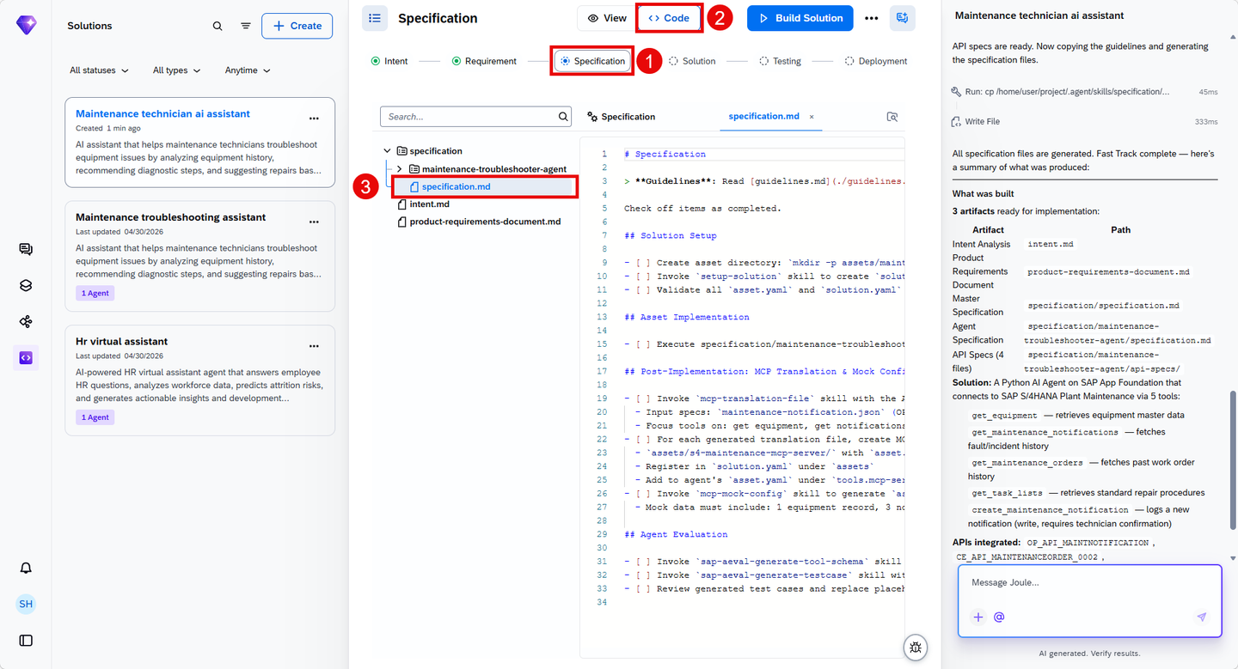Click 'Check off items as completed.' line

[x=702, y=209]
